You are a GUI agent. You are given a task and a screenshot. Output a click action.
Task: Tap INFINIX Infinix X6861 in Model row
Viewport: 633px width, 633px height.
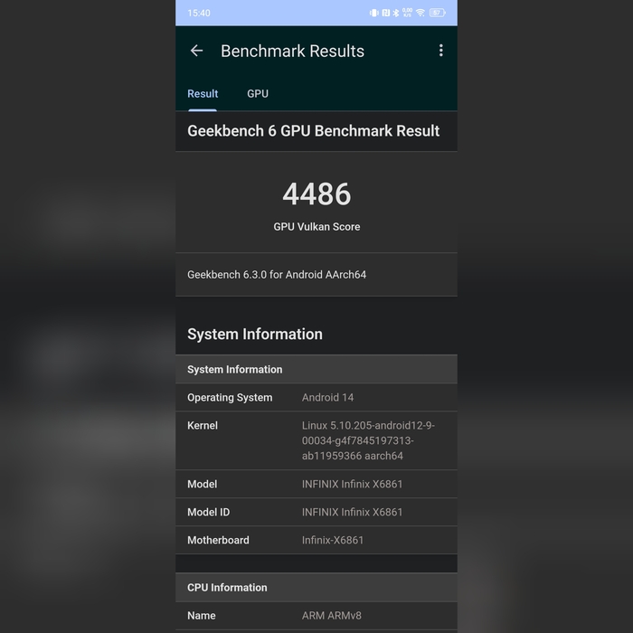pyautogui.click(x=352, y=484)
